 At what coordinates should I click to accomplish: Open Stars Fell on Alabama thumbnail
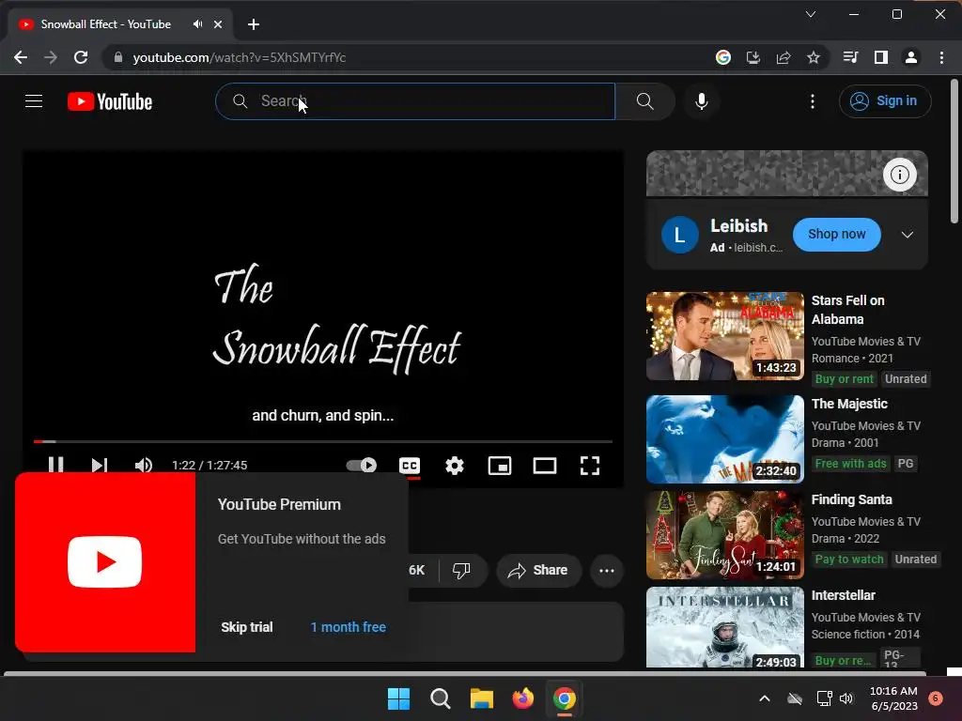pyautogui.click(x=724, y=336)
